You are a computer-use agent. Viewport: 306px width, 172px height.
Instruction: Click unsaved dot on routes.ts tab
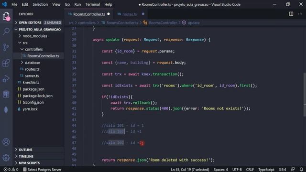pos(143,14)
